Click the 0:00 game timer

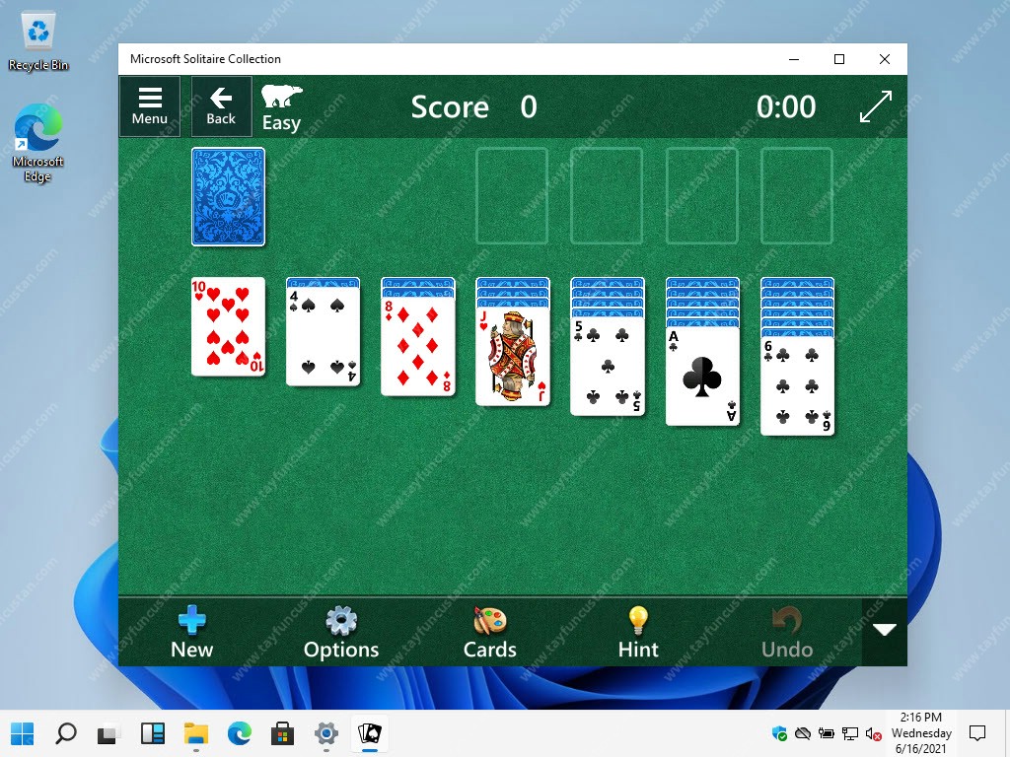(x=786, y=106)
